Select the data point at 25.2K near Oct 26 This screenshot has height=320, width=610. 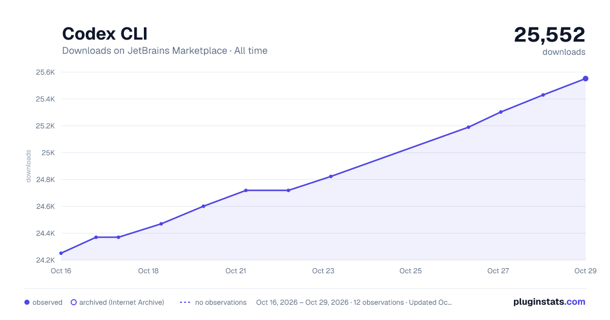468,127
